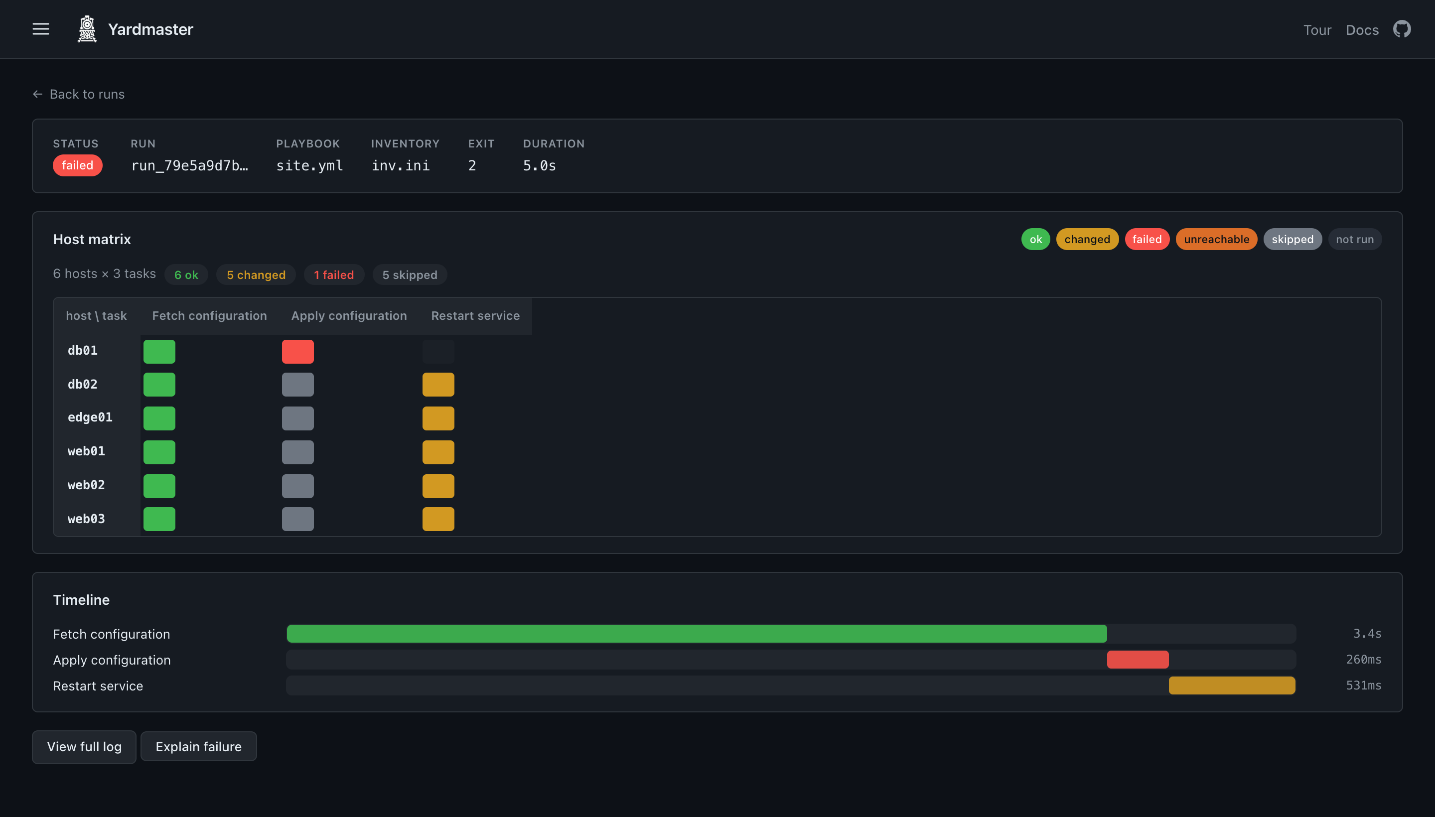Click web01 Restart service changed cell
1435x817 pixels.
(x=438, y=452)
